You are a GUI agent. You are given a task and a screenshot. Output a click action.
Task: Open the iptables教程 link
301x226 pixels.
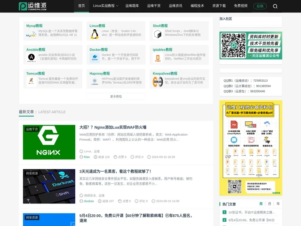click(x=162, y=49)
